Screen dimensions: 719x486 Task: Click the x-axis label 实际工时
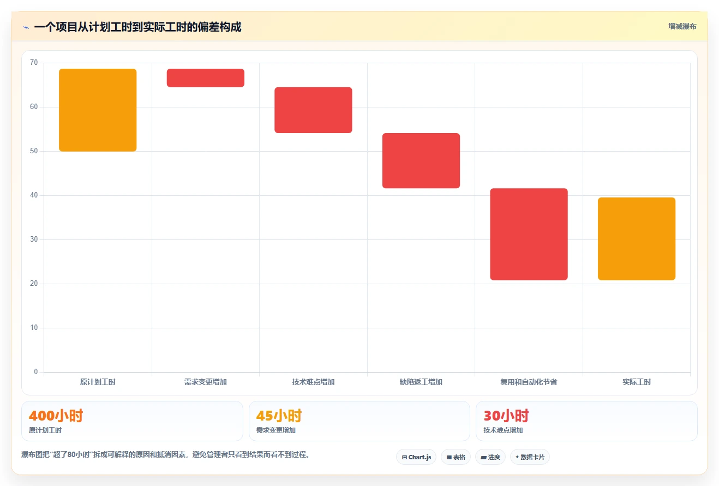[637, 382]
